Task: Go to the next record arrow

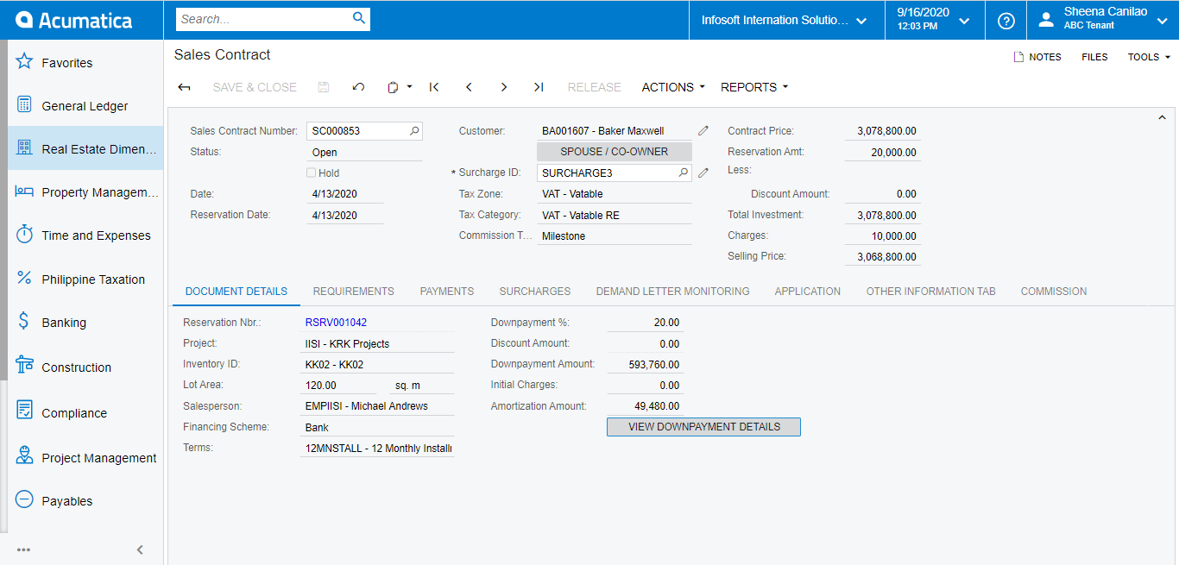Action: pyautogui.click(x=504, y=87)
